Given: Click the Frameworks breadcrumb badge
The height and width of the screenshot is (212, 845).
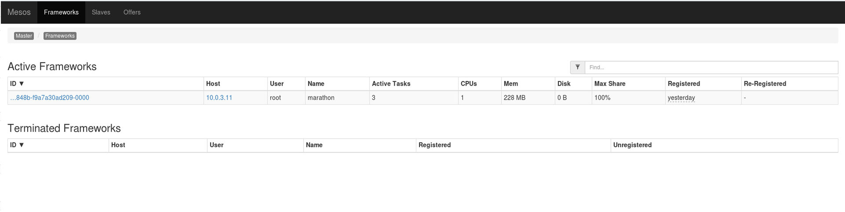Looking at the screenshot, I should pos(60,36).
